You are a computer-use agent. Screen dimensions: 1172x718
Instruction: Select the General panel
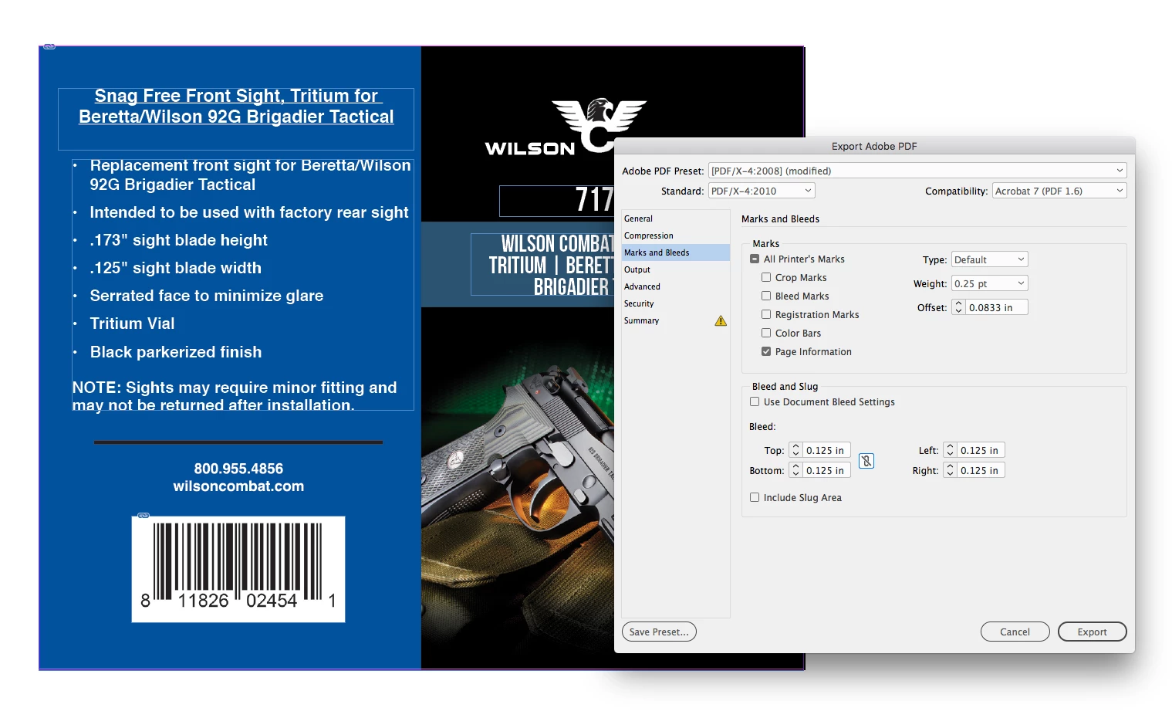[x=676, y=219]
